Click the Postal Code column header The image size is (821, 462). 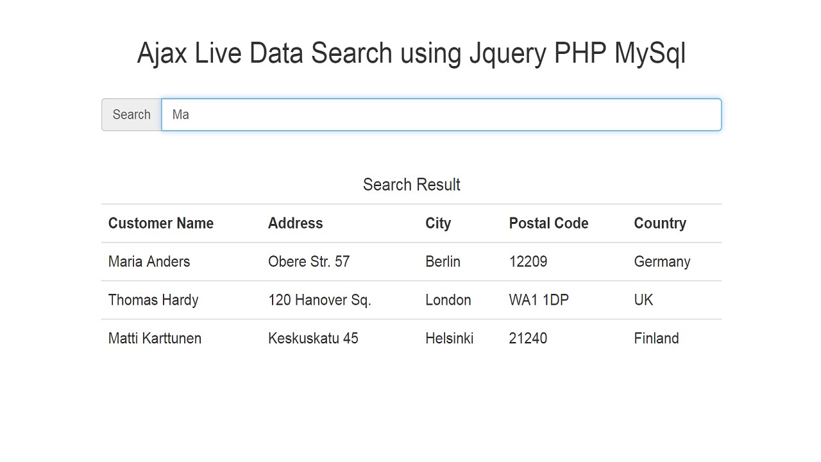pyautogui.click(x=548, y=223)
